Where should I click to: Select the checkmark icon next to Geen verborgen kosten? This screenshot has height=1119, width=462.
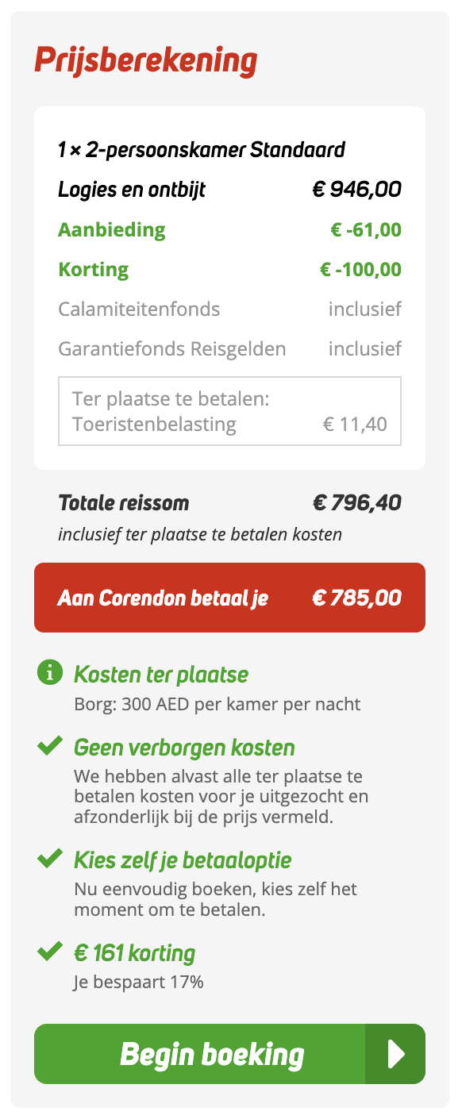coord(49,747)
